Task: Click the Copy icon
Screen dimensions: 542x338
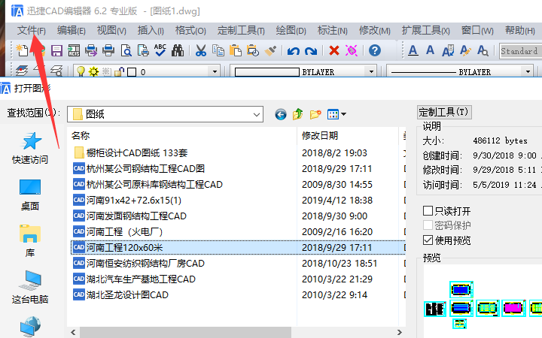Action: coord(218,51)
